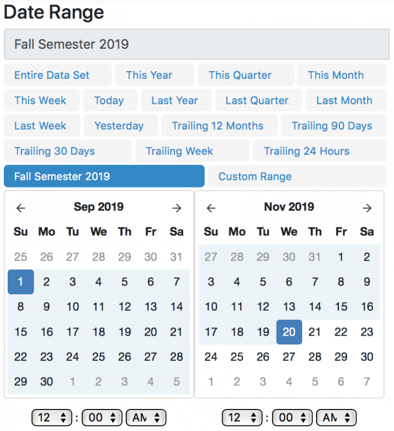Go back one month on November calendar
394x431 pixels.
211,208
